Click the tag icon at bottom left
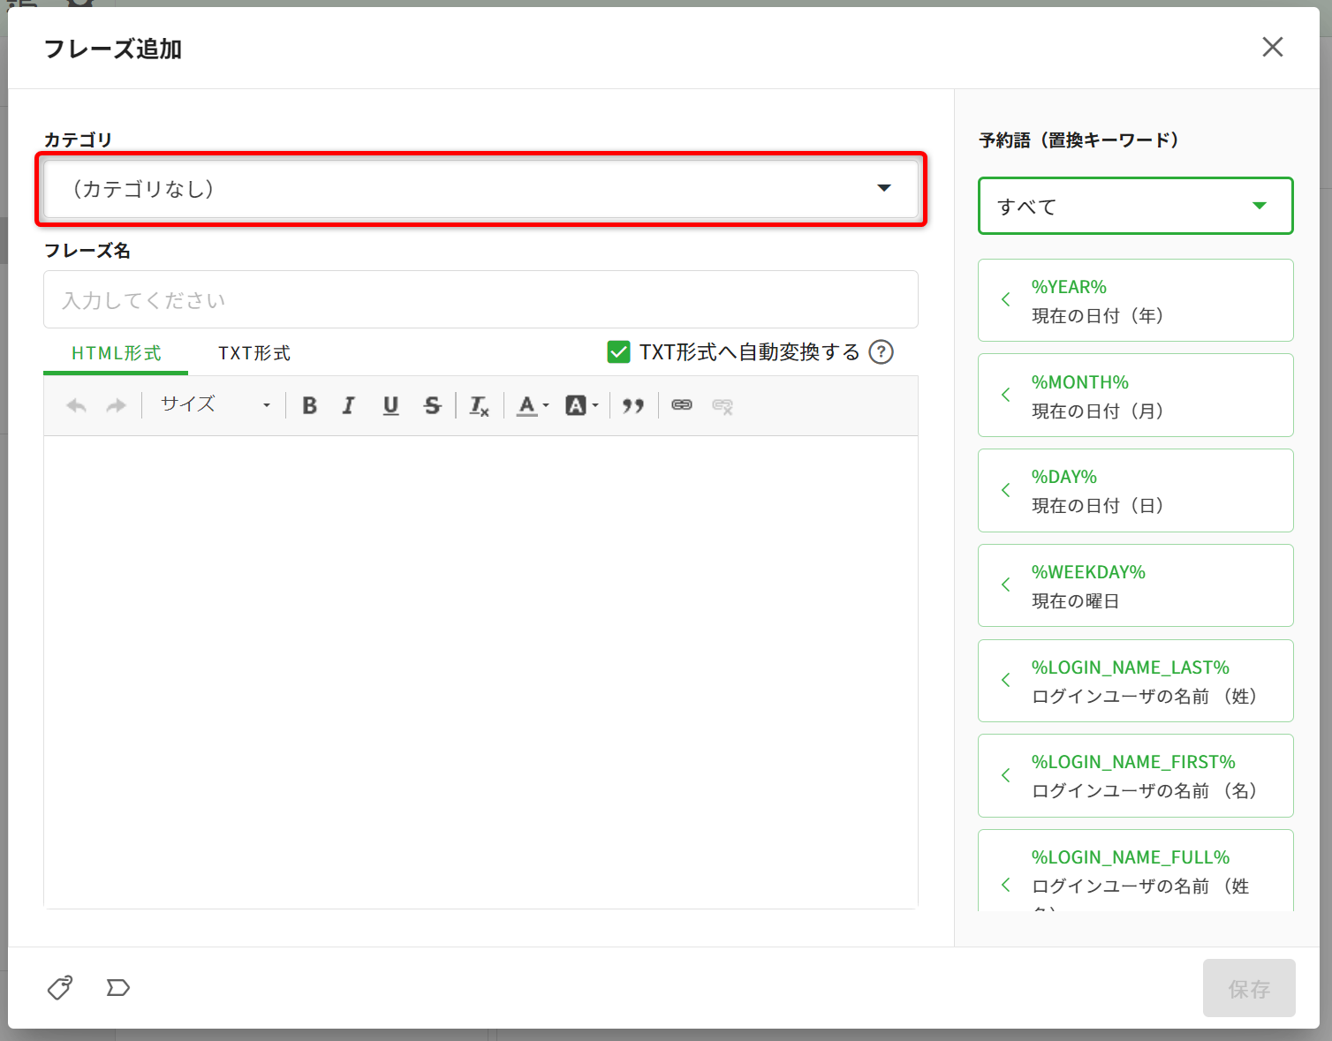Image resolution: width=1332 pixels, height=1041 pixels. click(x=60, y=987)
